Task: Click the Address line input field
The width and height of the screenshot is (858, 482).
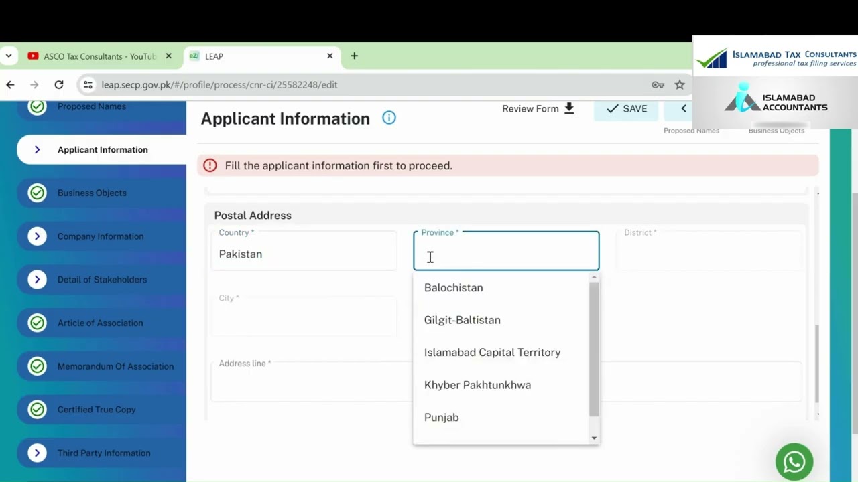Action: tap(506, 382)
